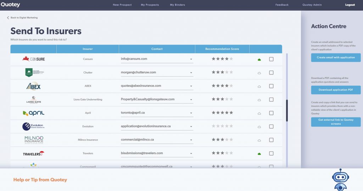The image size is (363, 191).
Task: Click the Help or Tip from Quotey bar
Action: [x=181, y=180]
